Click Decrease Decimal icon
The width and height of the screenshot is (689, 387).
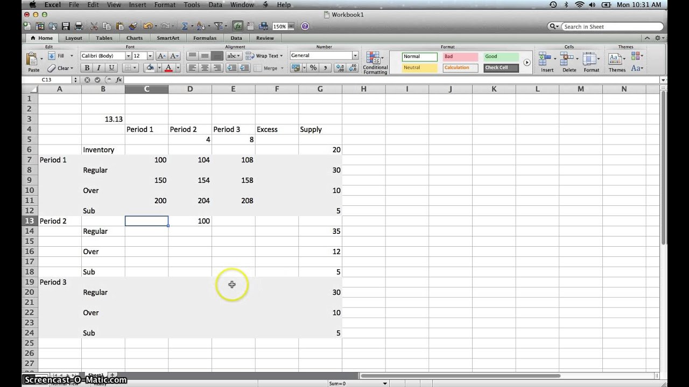click(353, 68)
